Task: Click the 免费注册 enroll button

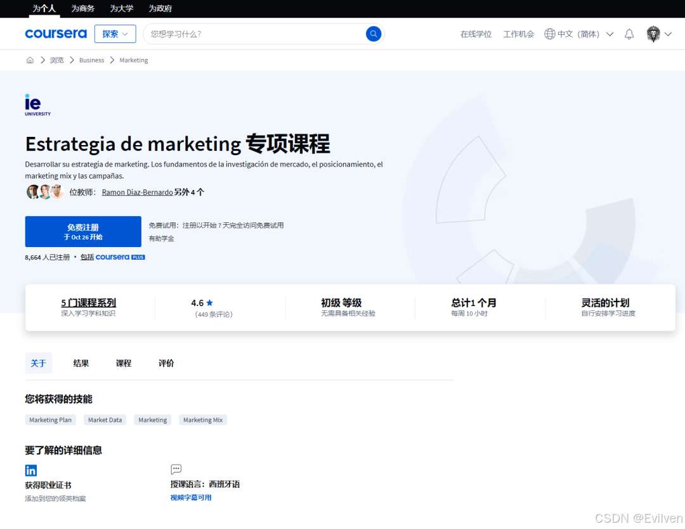Action: [x=83, y=231]
